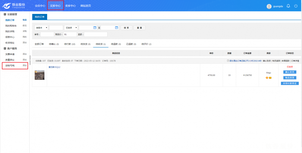
Task: Click the product thumbnail image
Action: (x=40, y=75)
